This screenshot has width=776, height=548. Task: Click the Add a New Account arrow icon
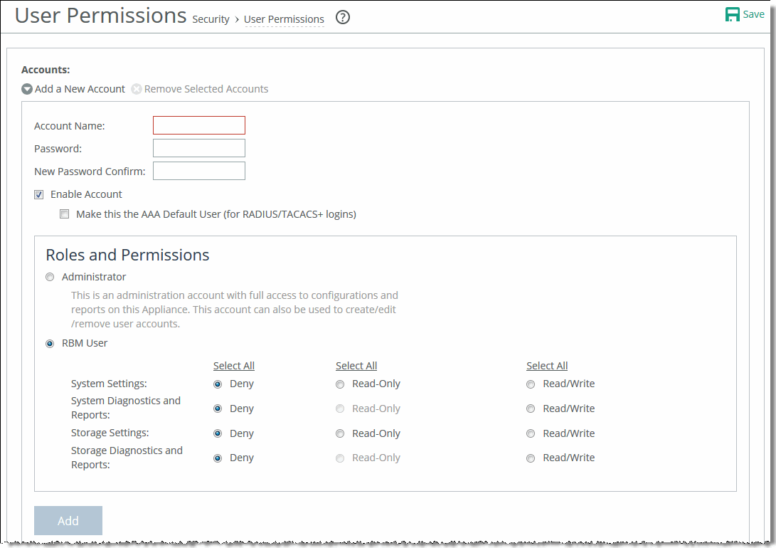26,88
